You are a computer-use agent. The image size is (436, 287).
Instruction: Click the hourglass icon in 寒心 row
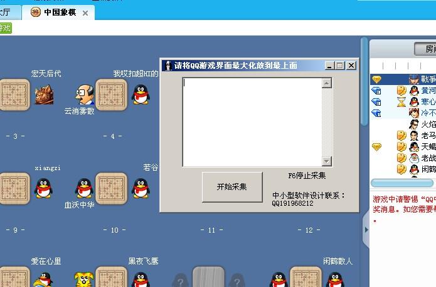pyautogui.click(x=401, y=102)
